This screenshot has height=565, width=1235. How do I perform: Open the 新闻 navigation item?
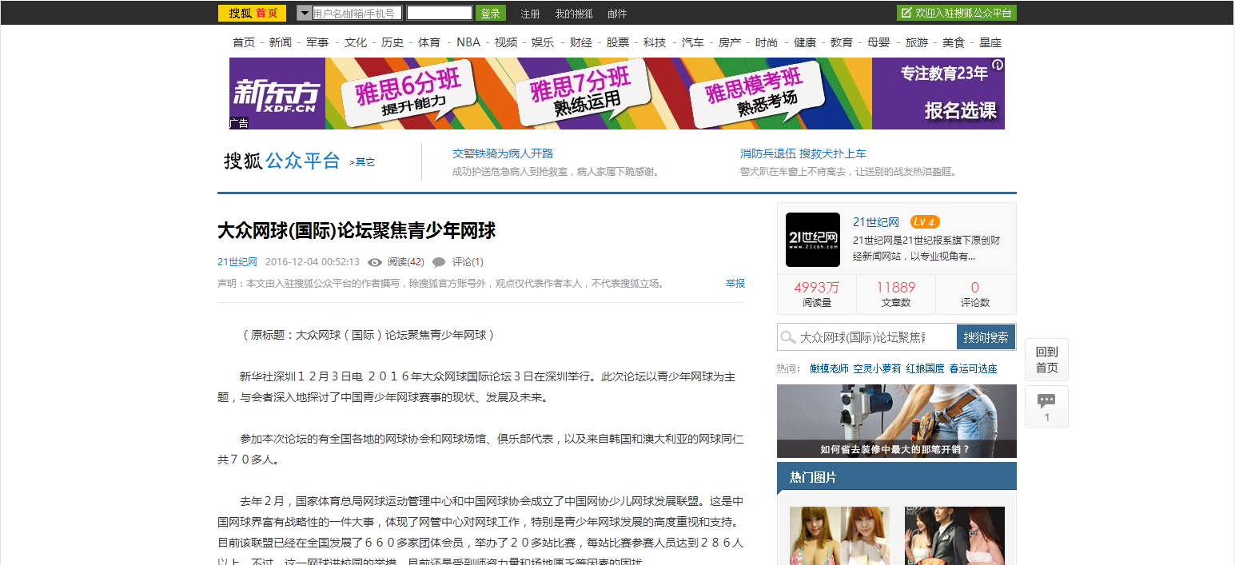[x=281, y=42]
